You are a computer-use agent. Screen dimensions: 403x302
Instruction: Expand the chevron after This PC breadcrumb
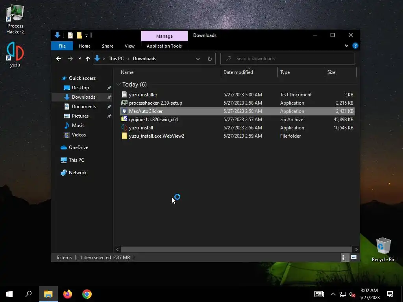point(129,59)
